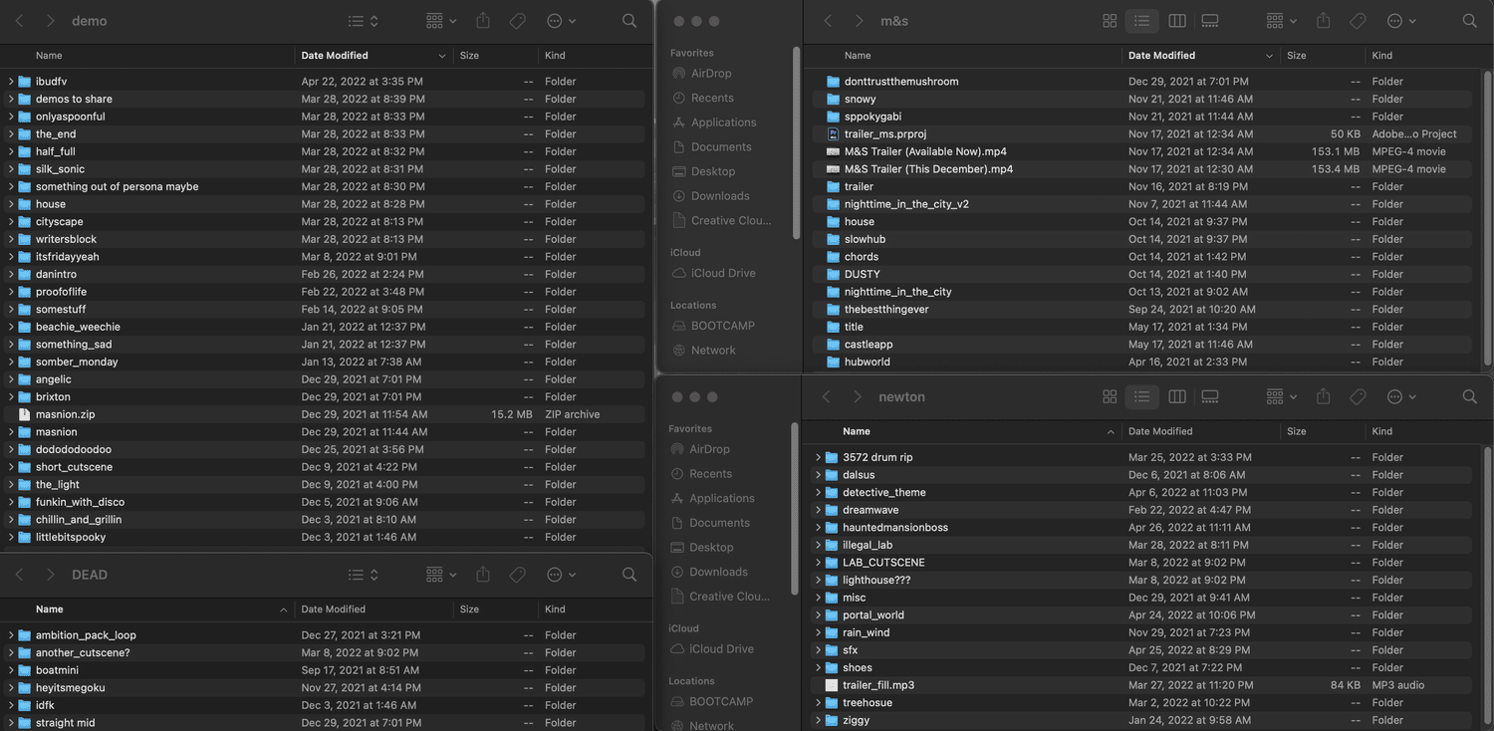Screen dimensions: 1494x731
Task: Select list view in m&s toolbar
Action: 1141,21
